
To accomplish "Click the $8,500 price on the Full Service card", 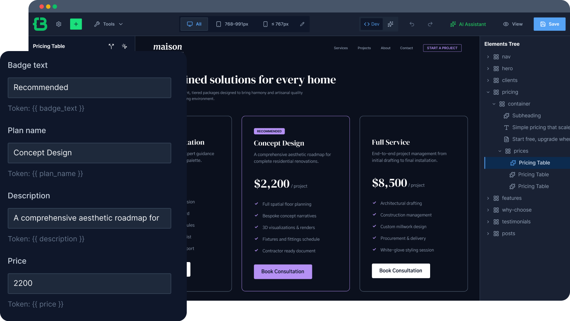I will (390, 183).
